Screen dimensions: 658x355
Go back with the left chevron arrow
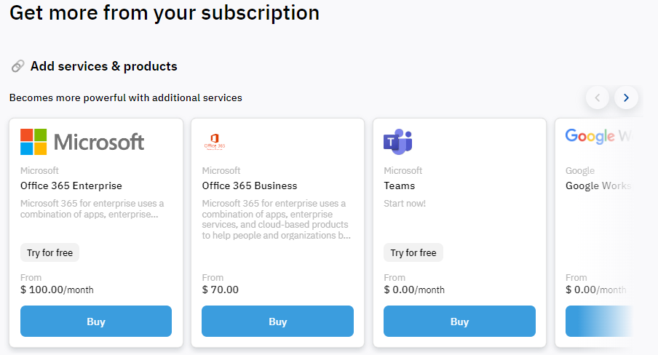click(x=597, y=97)
